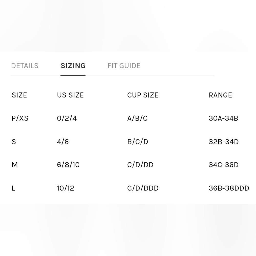Select the P/XS size row label
This screenshot has width=256, height=256.
[x=20, y=118]
